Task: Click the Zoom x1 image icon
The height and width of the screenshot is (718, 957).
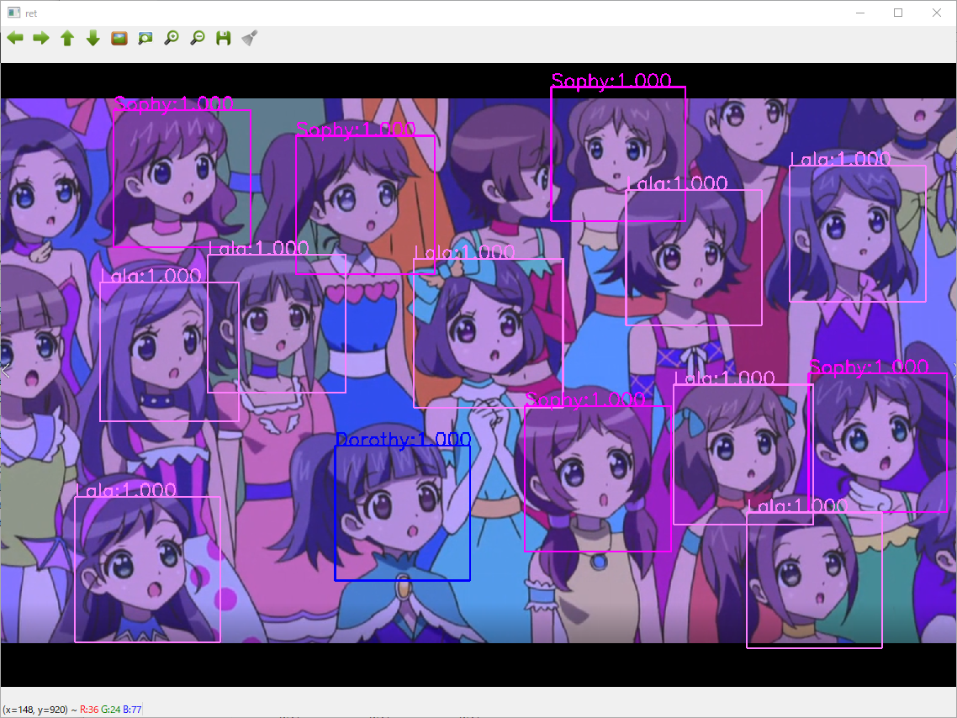Action: coord(119,38)
